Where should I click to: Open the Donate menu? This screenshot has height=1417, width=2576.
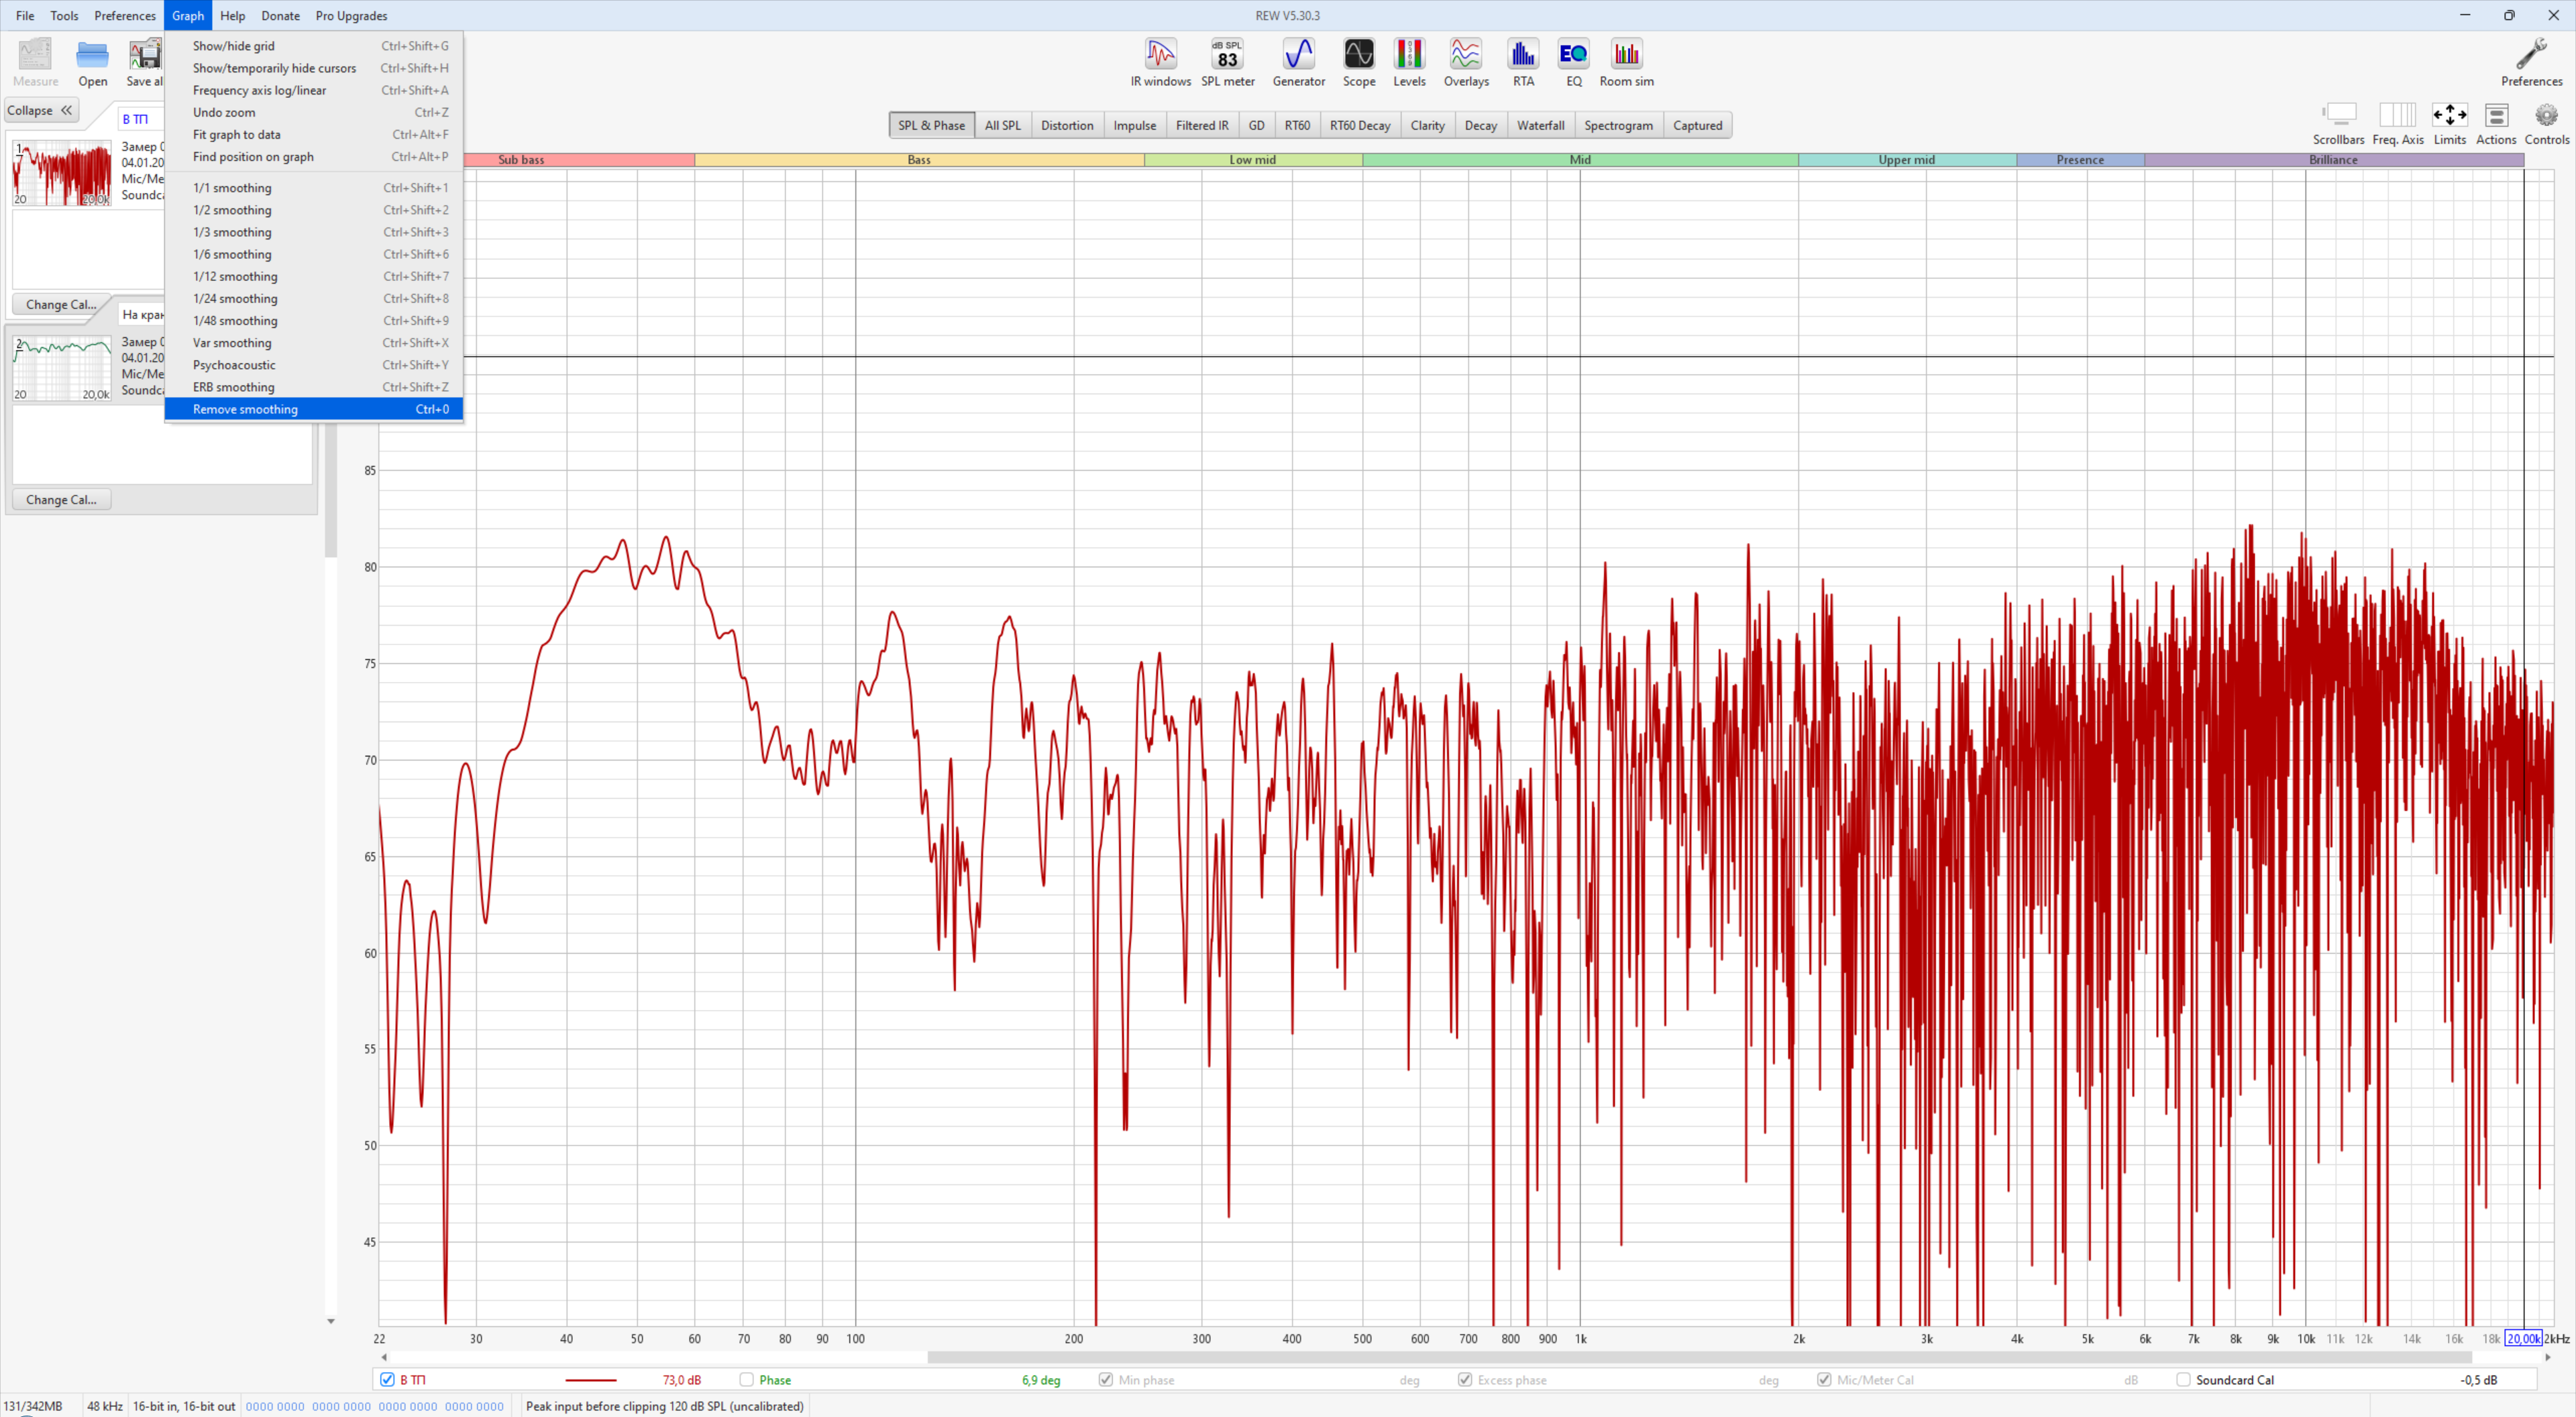click(280, 15)
